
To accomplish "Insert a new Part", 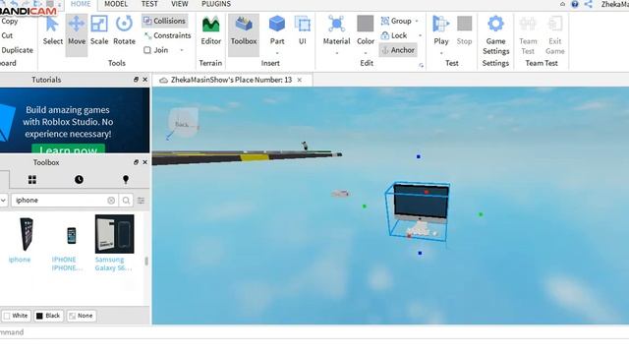I will pyautogui.click(x=277, y=30).
